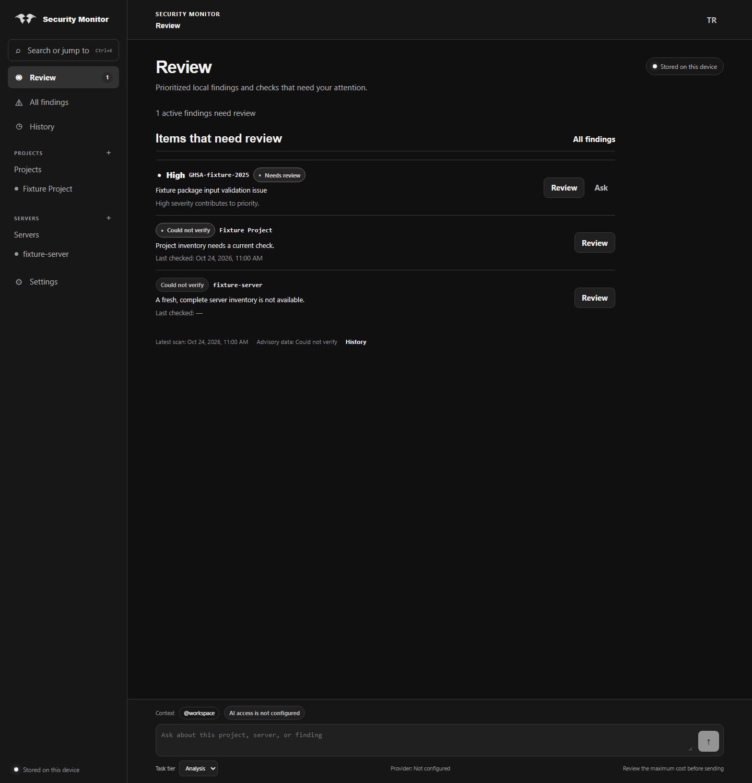Click "1 active findings need review" text
Viewport: 752px width, 783px height.
[206, 113]
